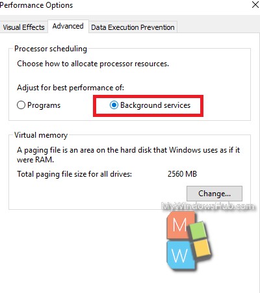Click the 'Programs' option label text
Image resolution: width=260 pixels, height=293 pixels.
point(44,105)
